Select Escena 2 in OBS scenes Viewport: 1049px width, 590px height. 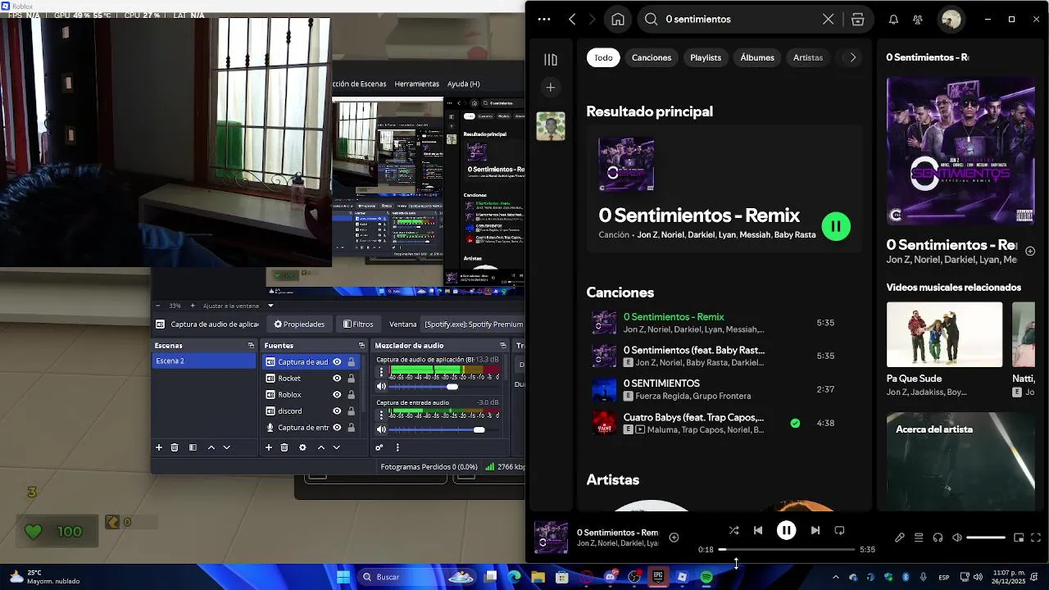pos(203,361)
